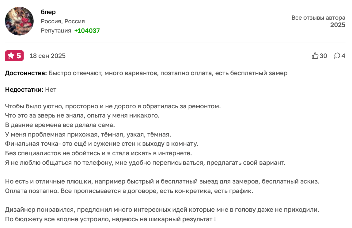Open comments via the speech bubble icon
352x228 pixels.
337,56
